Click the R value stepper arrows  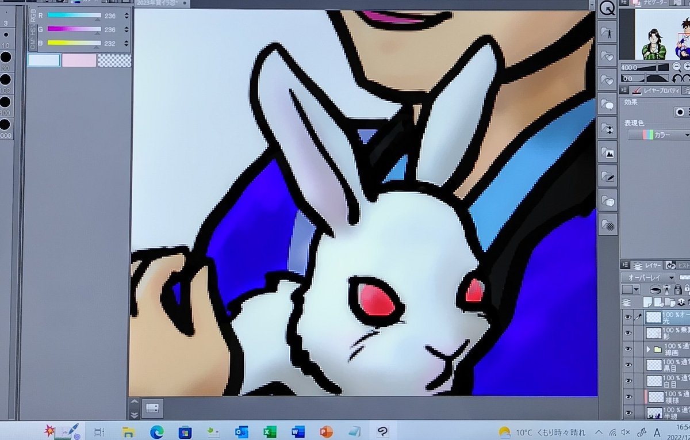(126, 16)
